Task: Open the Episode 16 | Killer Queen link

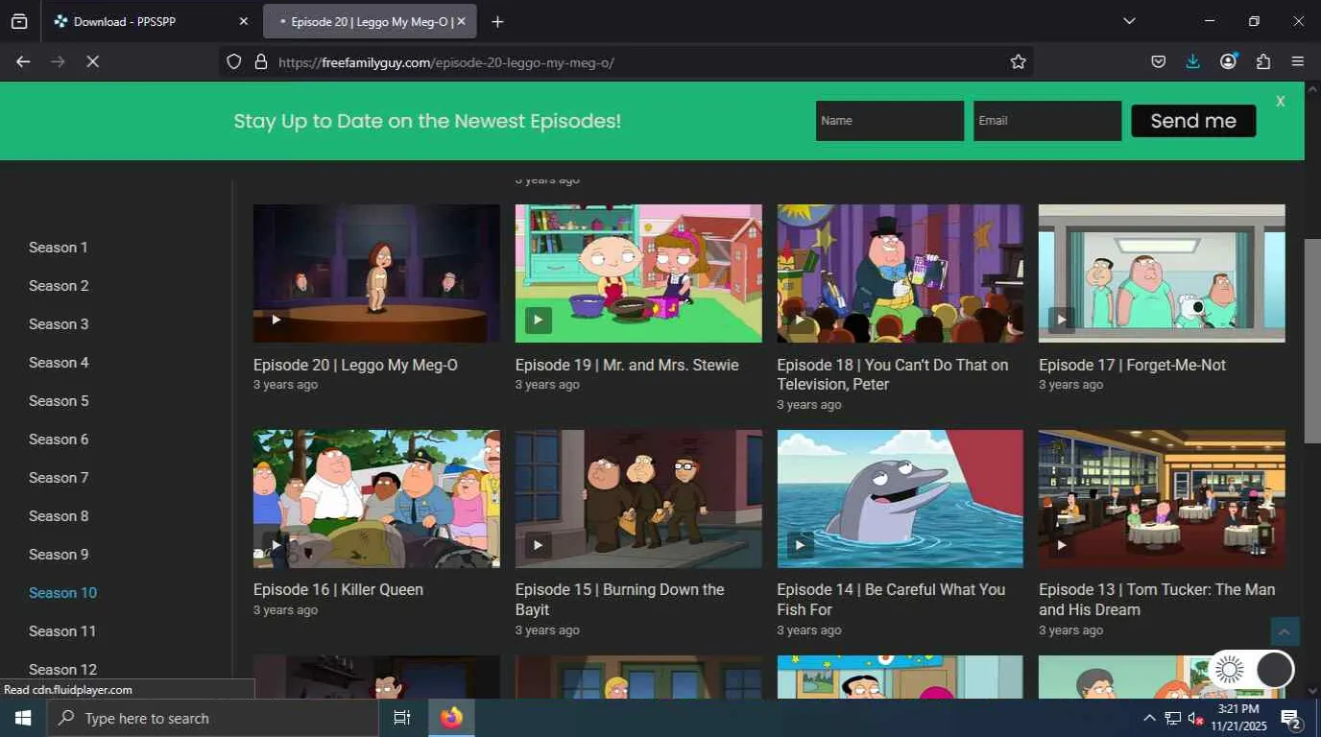Action: click(x=338, y=589)
